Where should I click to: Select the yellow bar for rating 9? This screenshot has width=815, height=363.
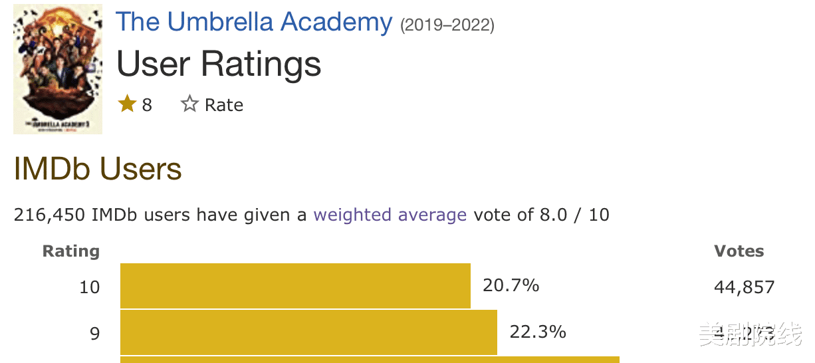308,332
